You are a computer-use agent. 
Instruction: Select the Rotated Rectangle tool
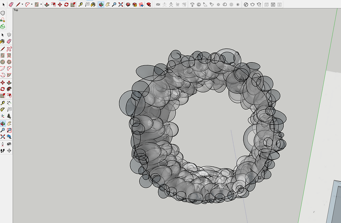9,55
